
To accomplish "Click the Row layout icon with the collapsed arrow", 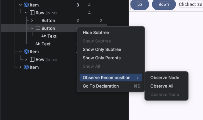I will click(x=32, y=59).
